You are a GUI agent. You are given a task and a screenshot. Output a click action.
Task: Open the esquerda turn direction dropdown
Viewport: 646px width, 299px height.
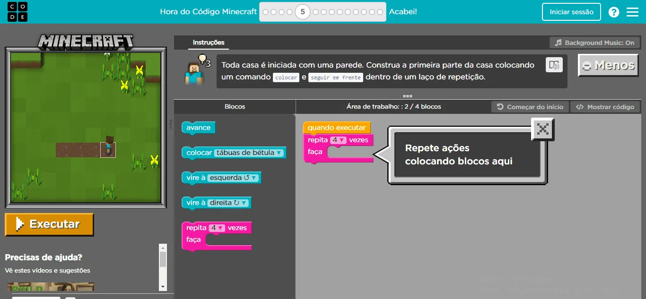(233, 178)
